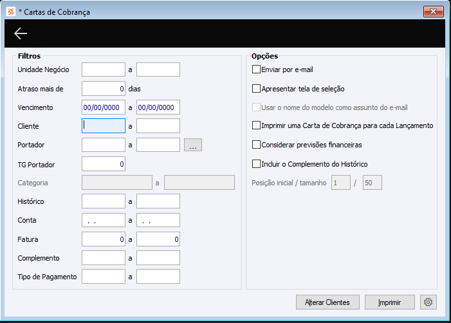Select the Vencimento start date field
The height and width of the screenshot is (323, 451).
(104, 107)
